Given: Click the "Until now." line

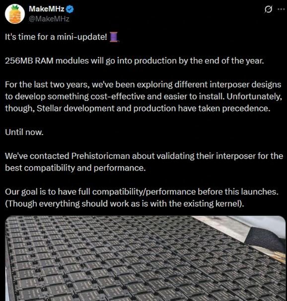Looking at the screenshot, I should click(x=24, y=132).
